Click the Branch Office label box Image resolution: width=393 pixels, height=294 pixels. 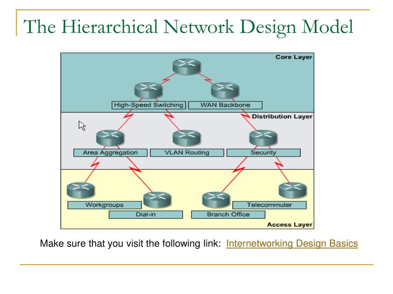(x=228, y=214)
